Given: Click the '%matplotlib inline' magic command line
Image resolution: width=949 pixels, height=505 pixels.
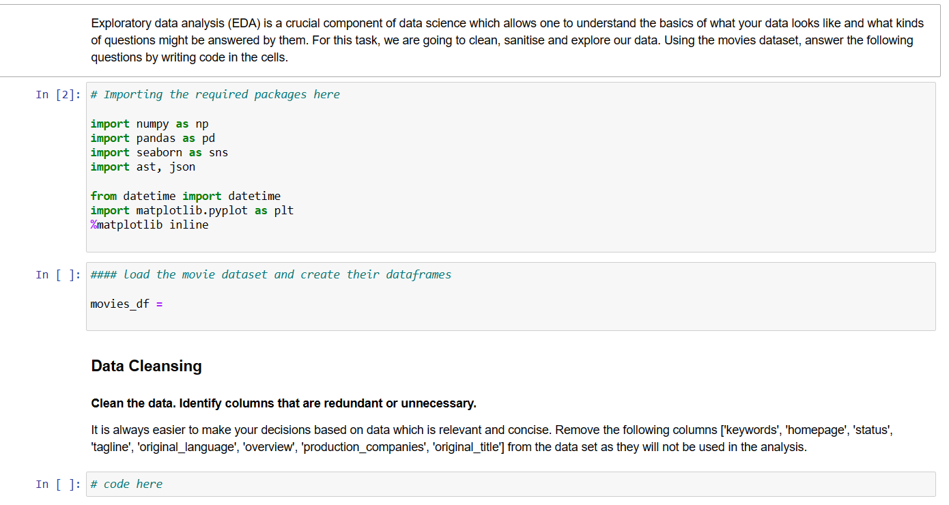Looking at the screenshot, I should point(150,225).
